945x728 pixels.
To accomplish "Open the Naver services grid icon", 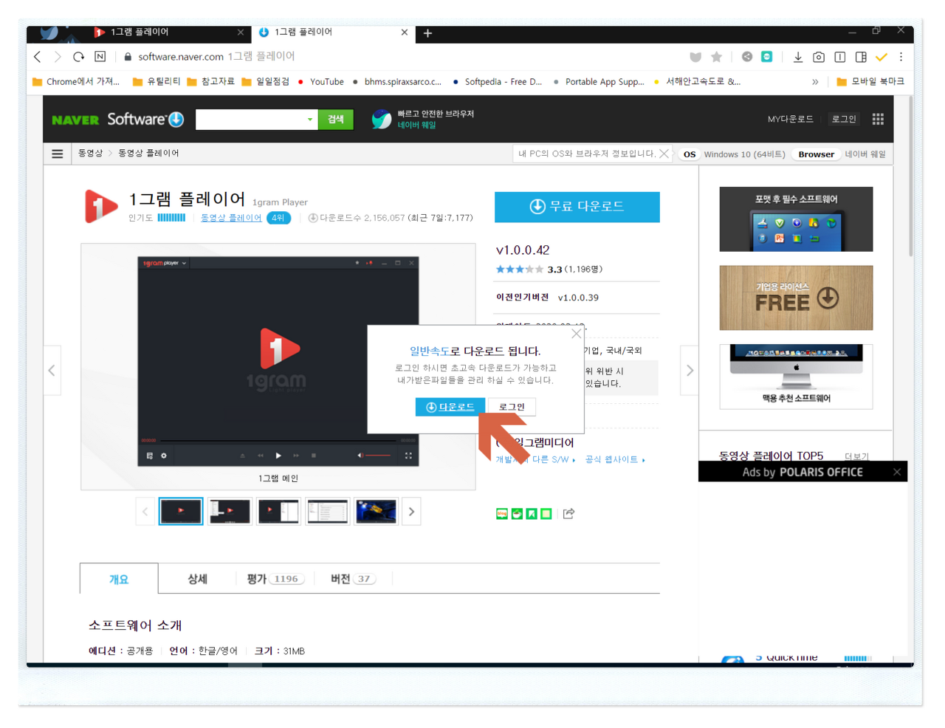I will pos(878,119).
